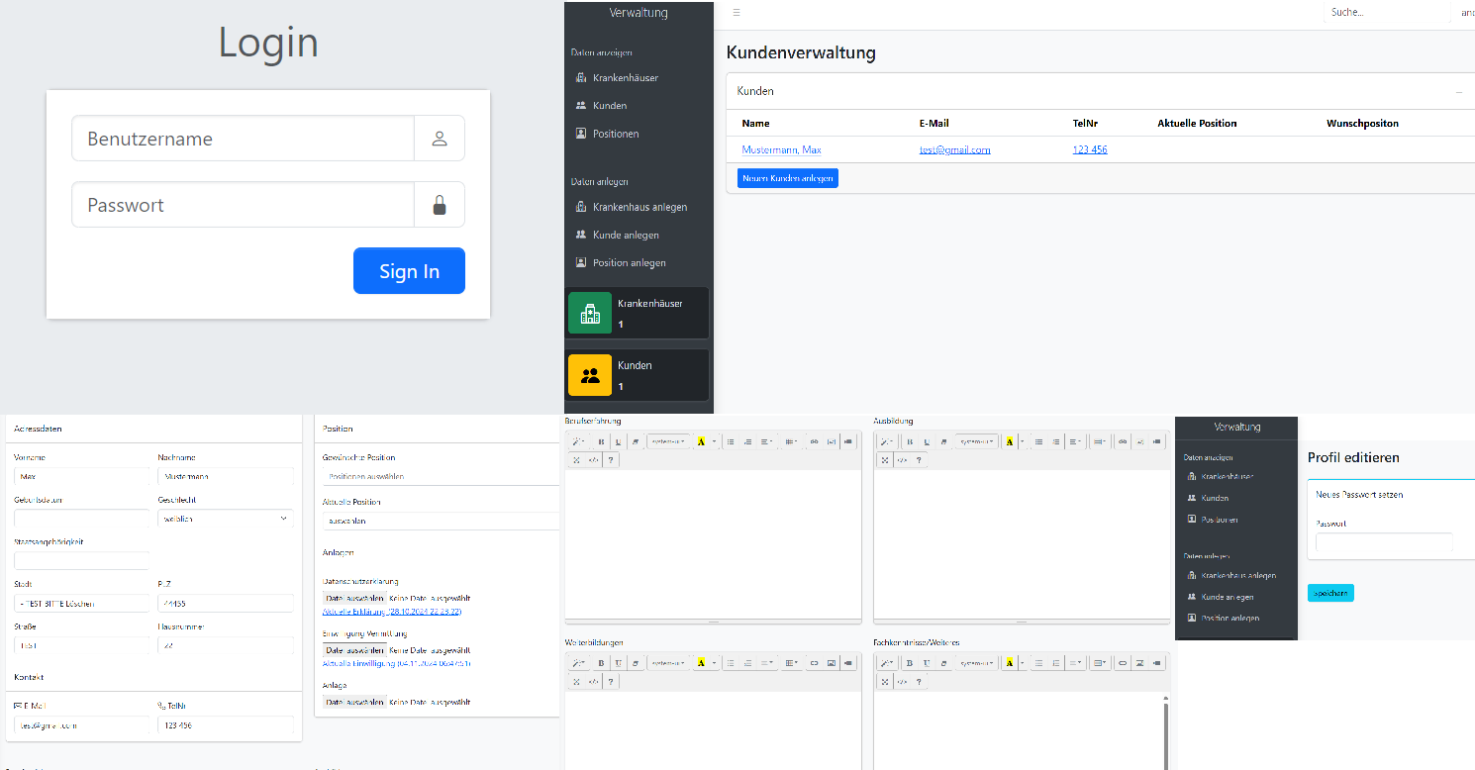Insert ordered list in Fachkenntnisse/Weiteres editor
Viewport: 1475px width, 770px height.
1056,663
